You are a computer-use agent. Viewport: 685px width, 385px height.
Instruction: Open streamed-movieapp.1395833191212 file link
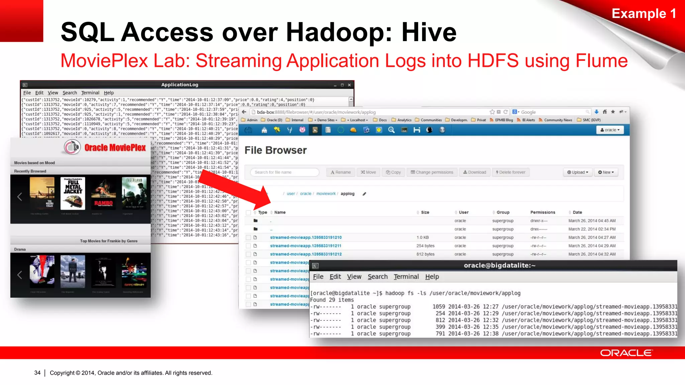point(306,254)
